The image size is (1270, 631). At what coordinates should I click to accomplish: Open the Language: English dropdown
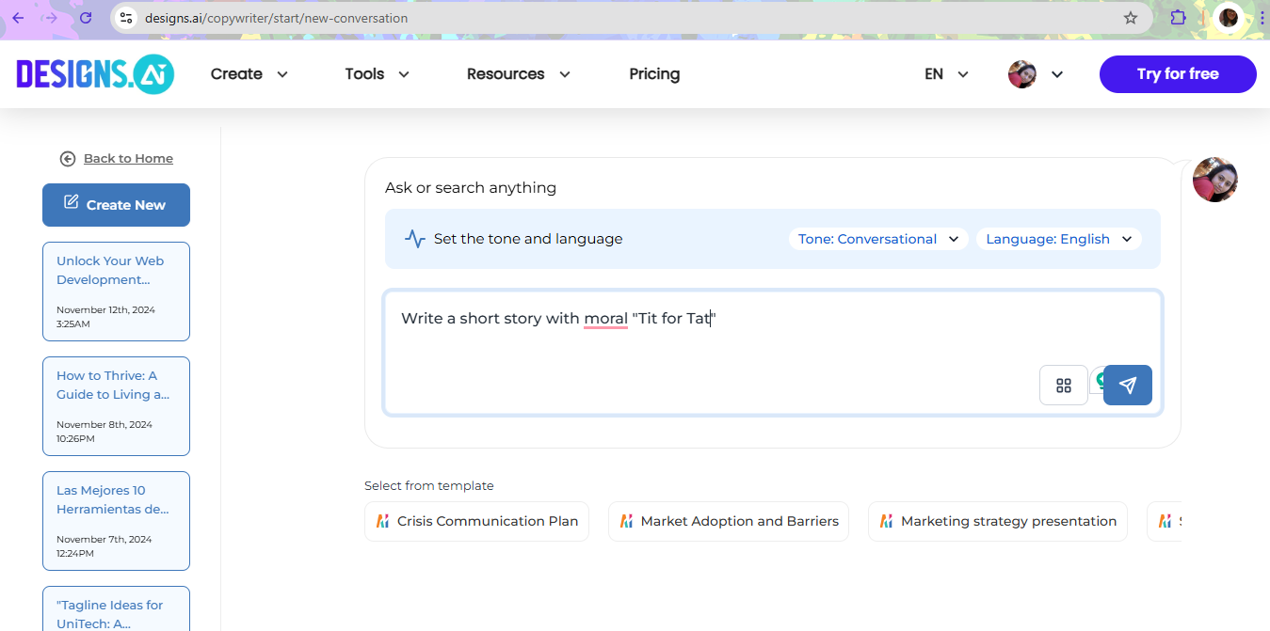point(1058,238)
